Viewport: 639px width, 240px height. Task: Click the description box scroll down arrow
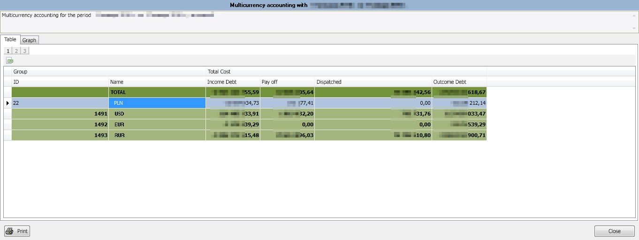coord(634,29)
